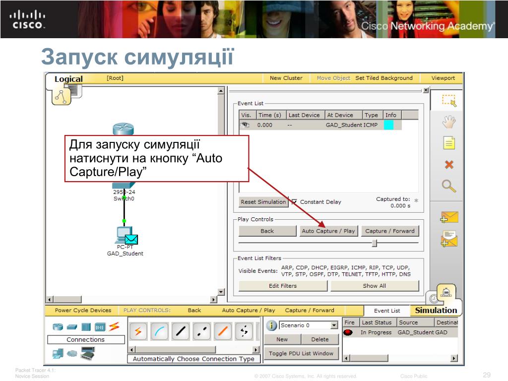Select Hubs device category
This screenshot has width=508, height=381.
tap(86, 326)
